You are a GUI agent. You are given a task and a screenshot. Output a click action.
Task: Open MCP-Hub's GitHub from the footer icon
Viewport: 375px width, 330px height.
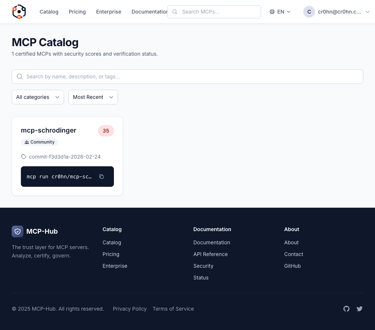coord(346,309)
